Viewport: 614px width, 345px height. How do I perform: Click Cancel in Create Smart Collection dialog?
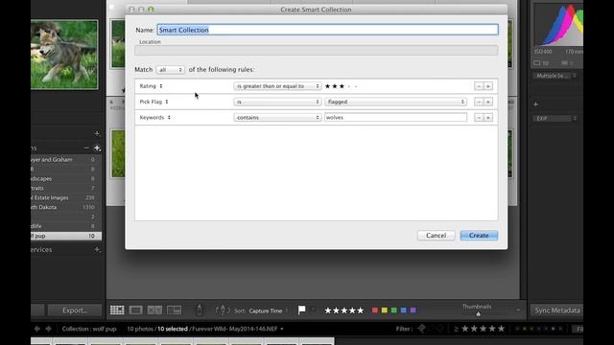(x=436, y=235)
